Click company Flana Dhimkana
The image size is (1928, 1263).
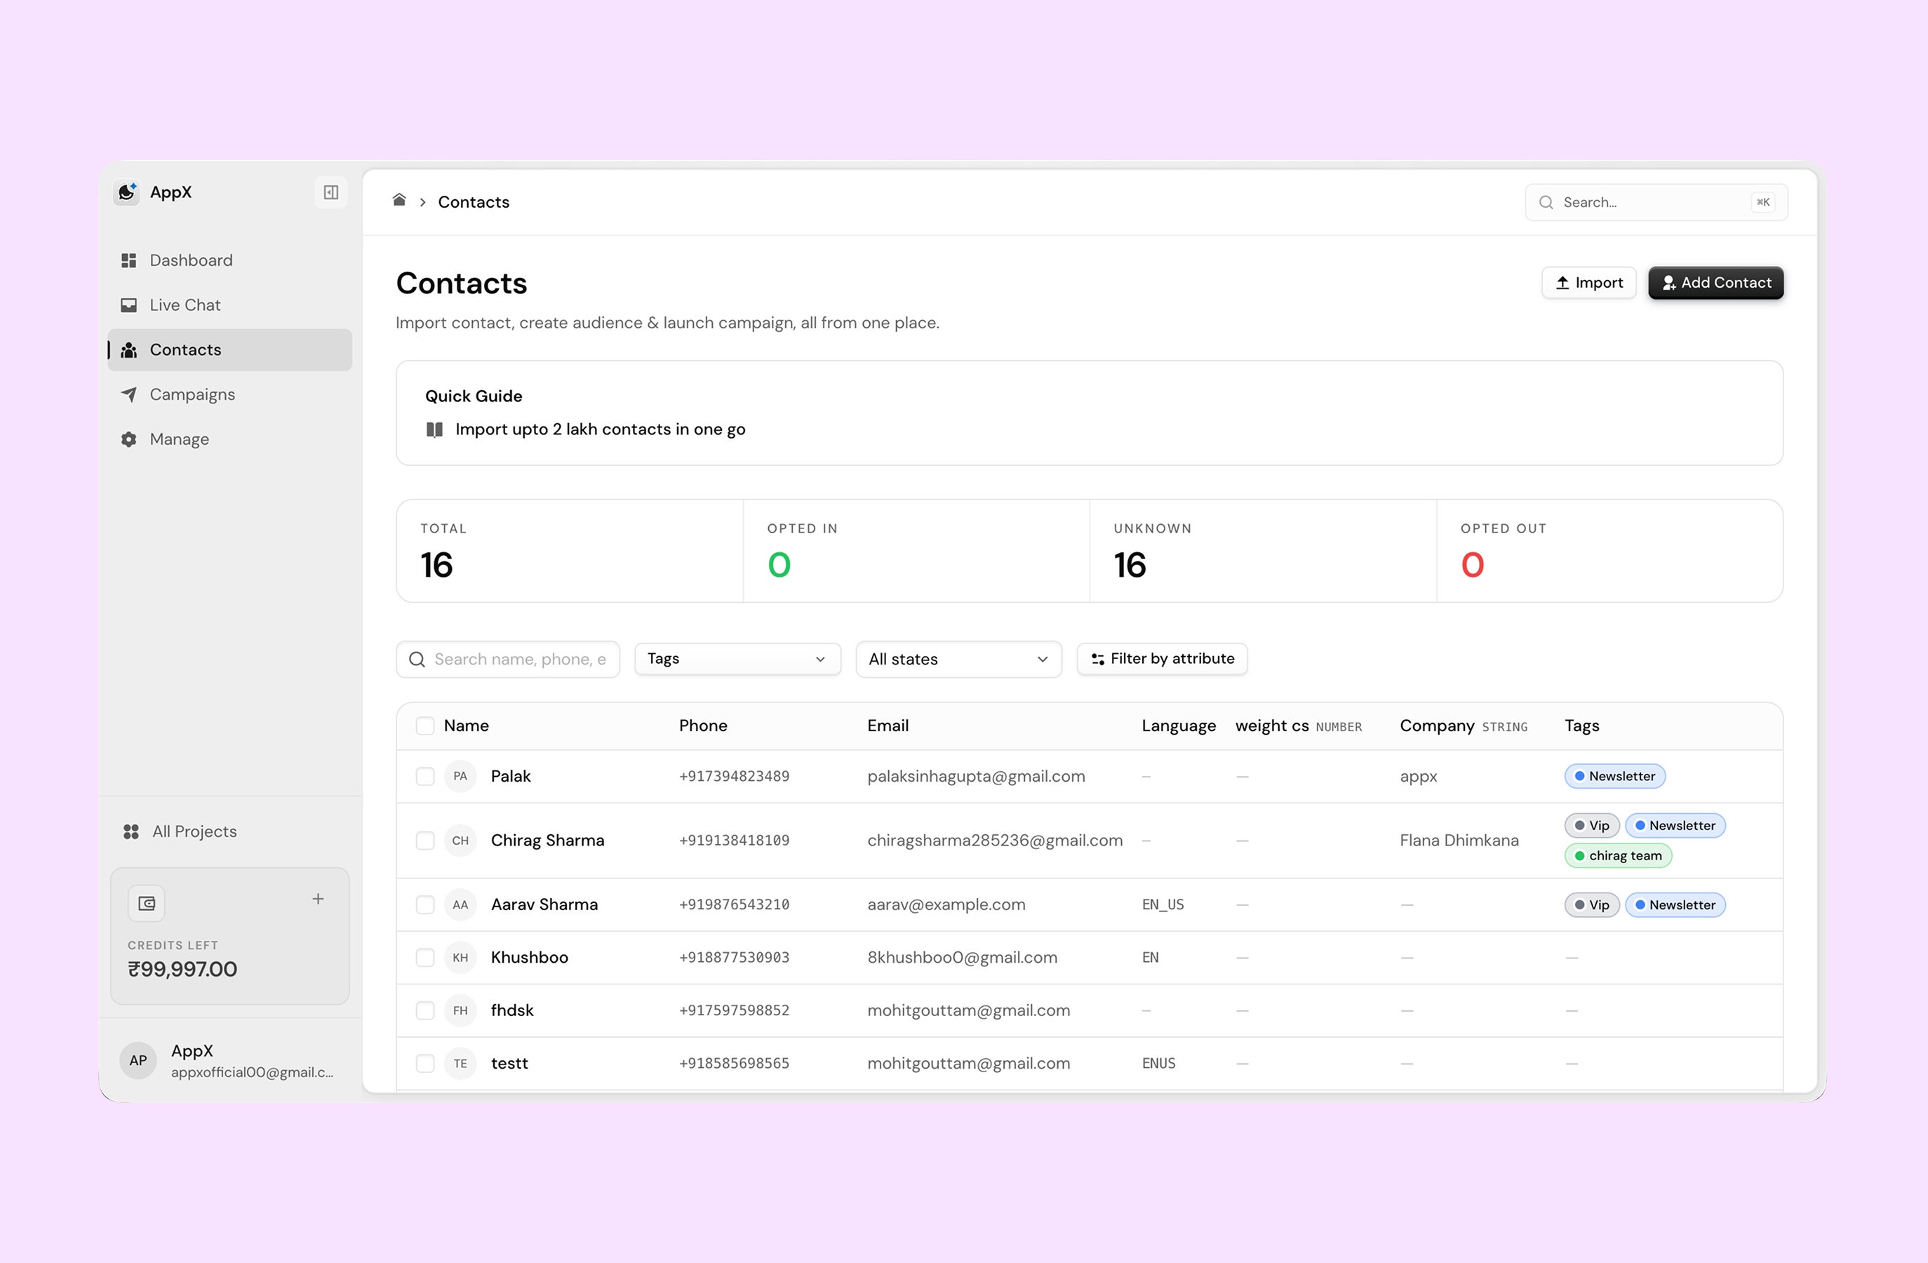(1459, 840)
